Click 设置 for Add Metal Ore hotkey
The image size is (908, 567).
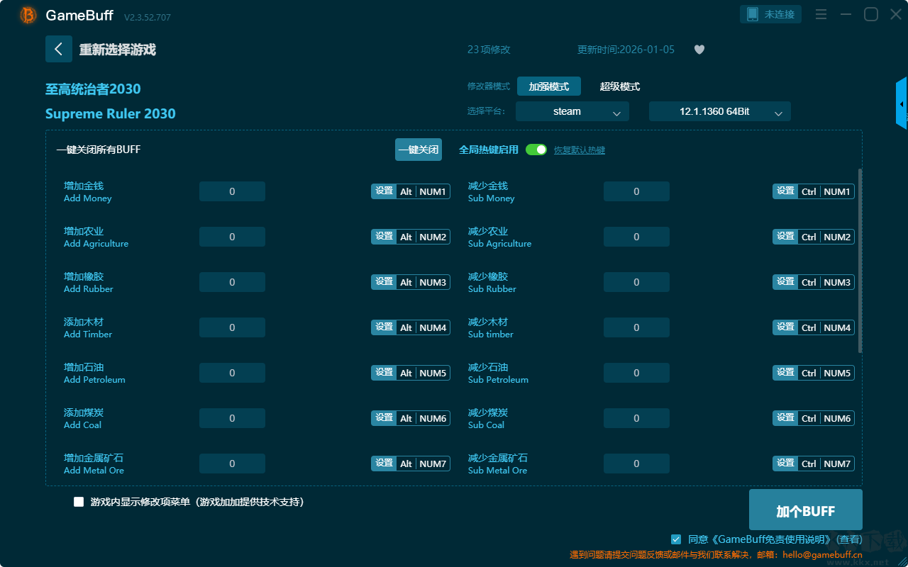pyautogui.click(x=384, y=464)
